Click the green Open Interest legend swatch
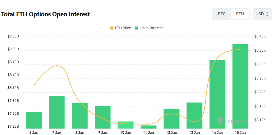Image resolution: width=274 pixels, height=135 pixels. click(x=137, y=28)
